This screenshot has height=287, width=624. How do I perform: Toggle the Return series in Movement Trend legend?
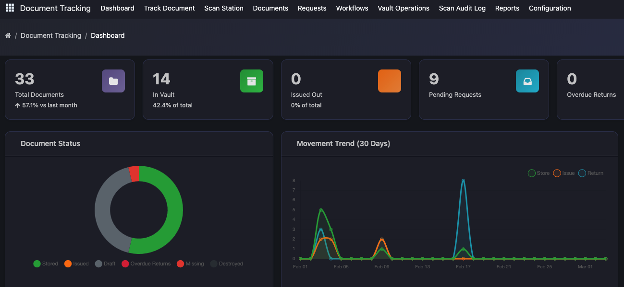coord(591,173)
